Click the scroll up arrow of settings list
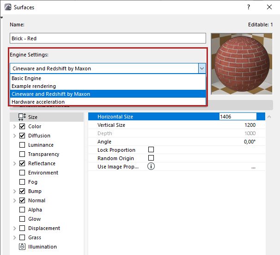 [269, 117]
